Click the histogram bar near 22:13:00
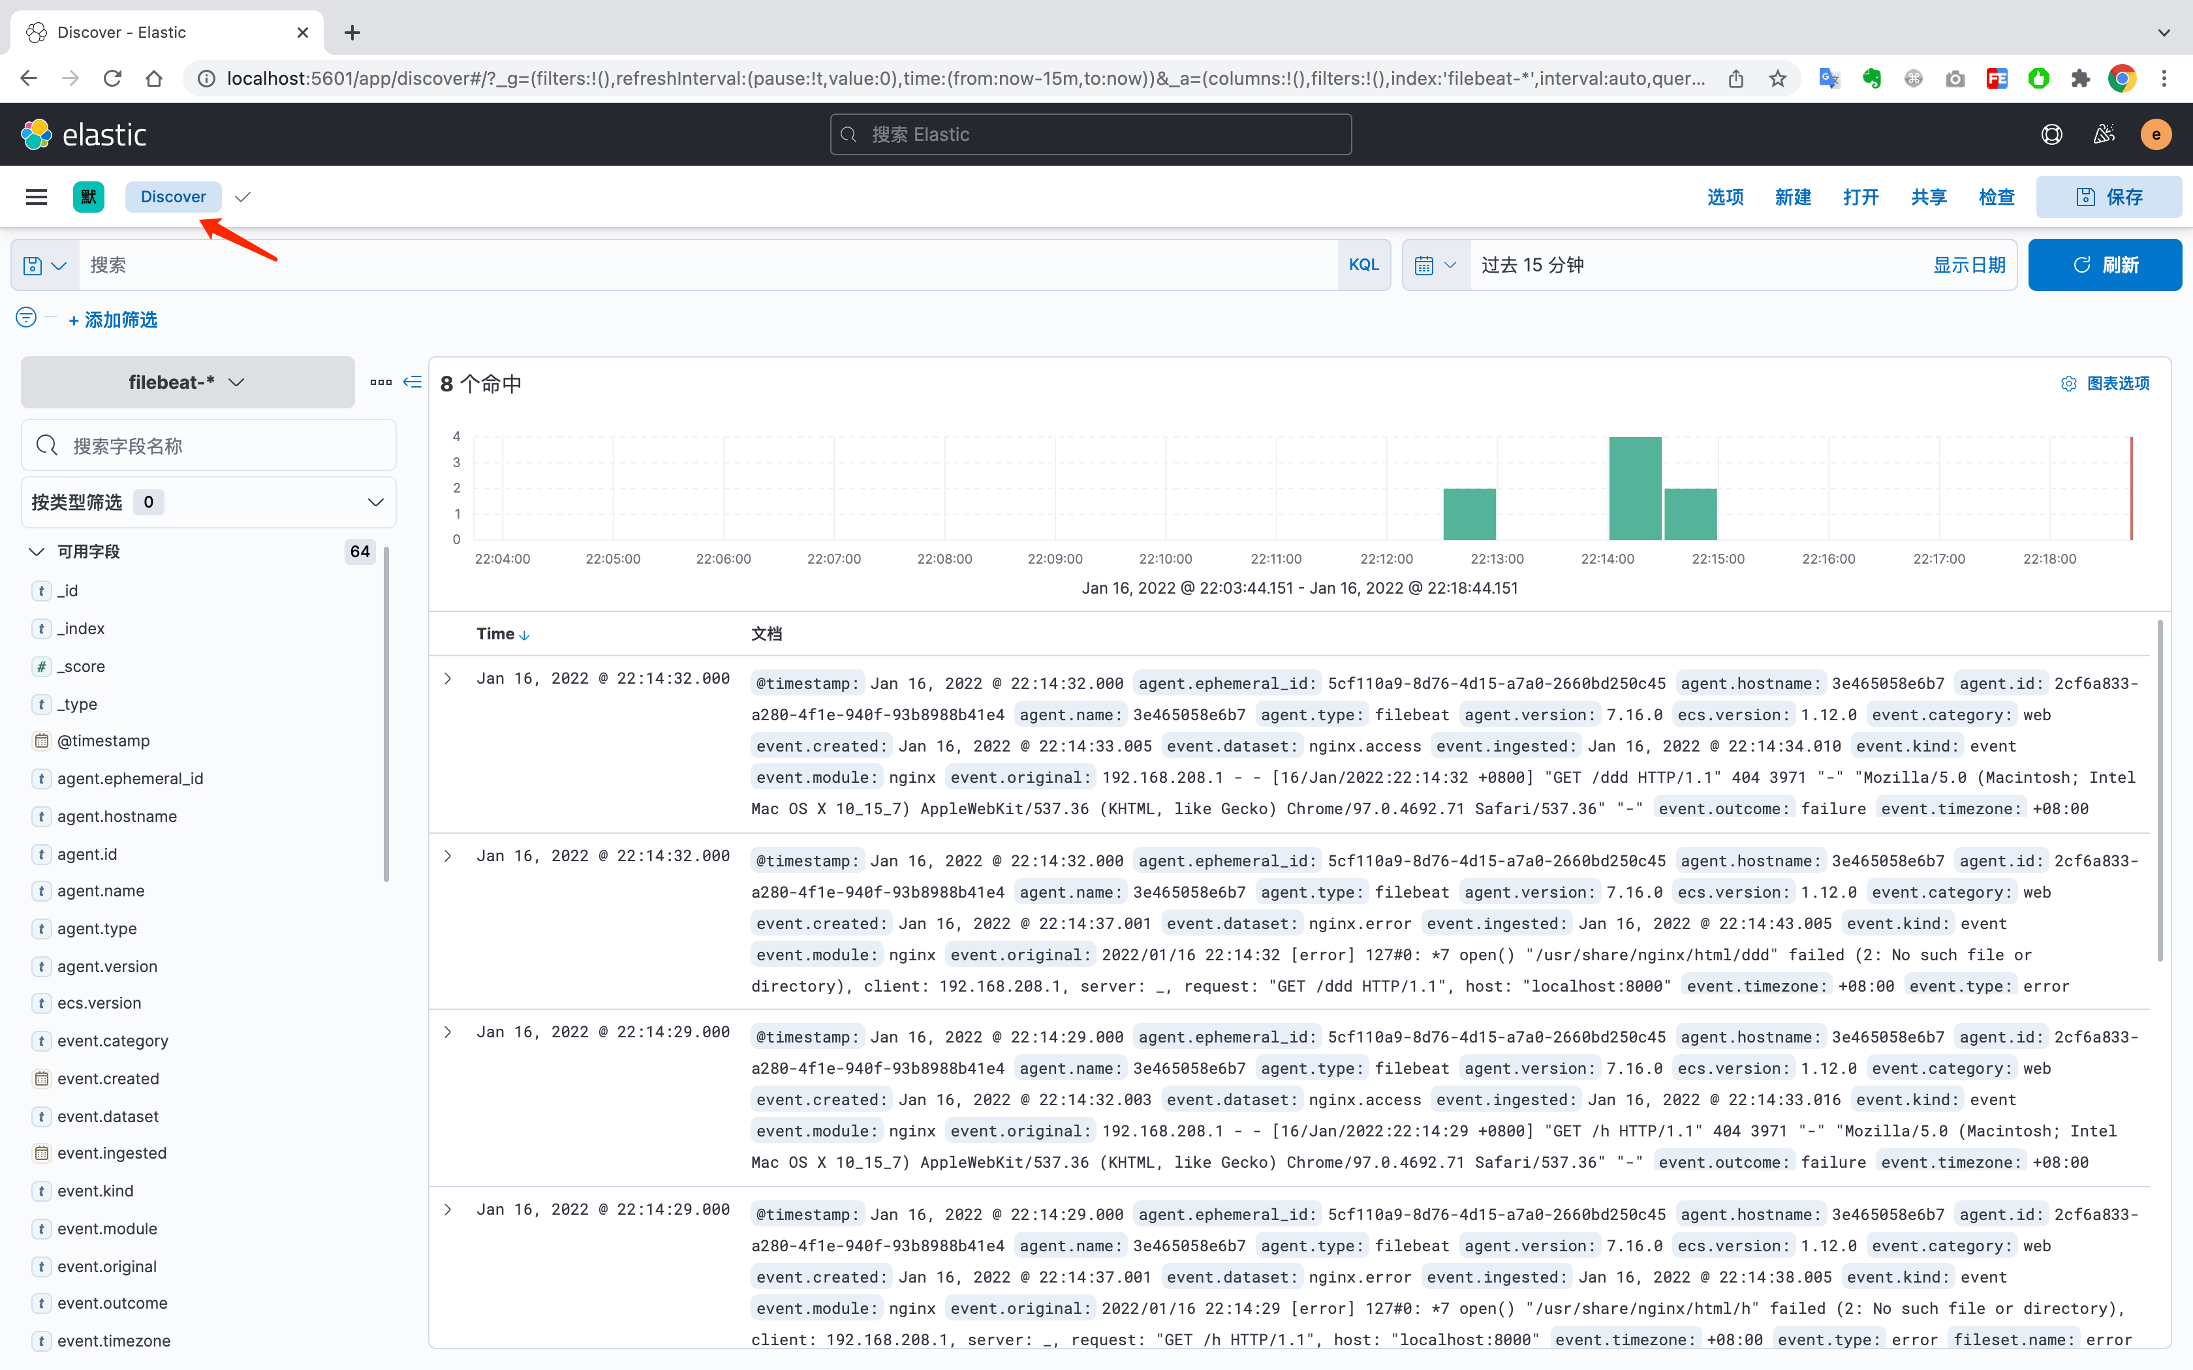The height and width of the screenshot is (1370, 2193). [x=1469, y=514]
